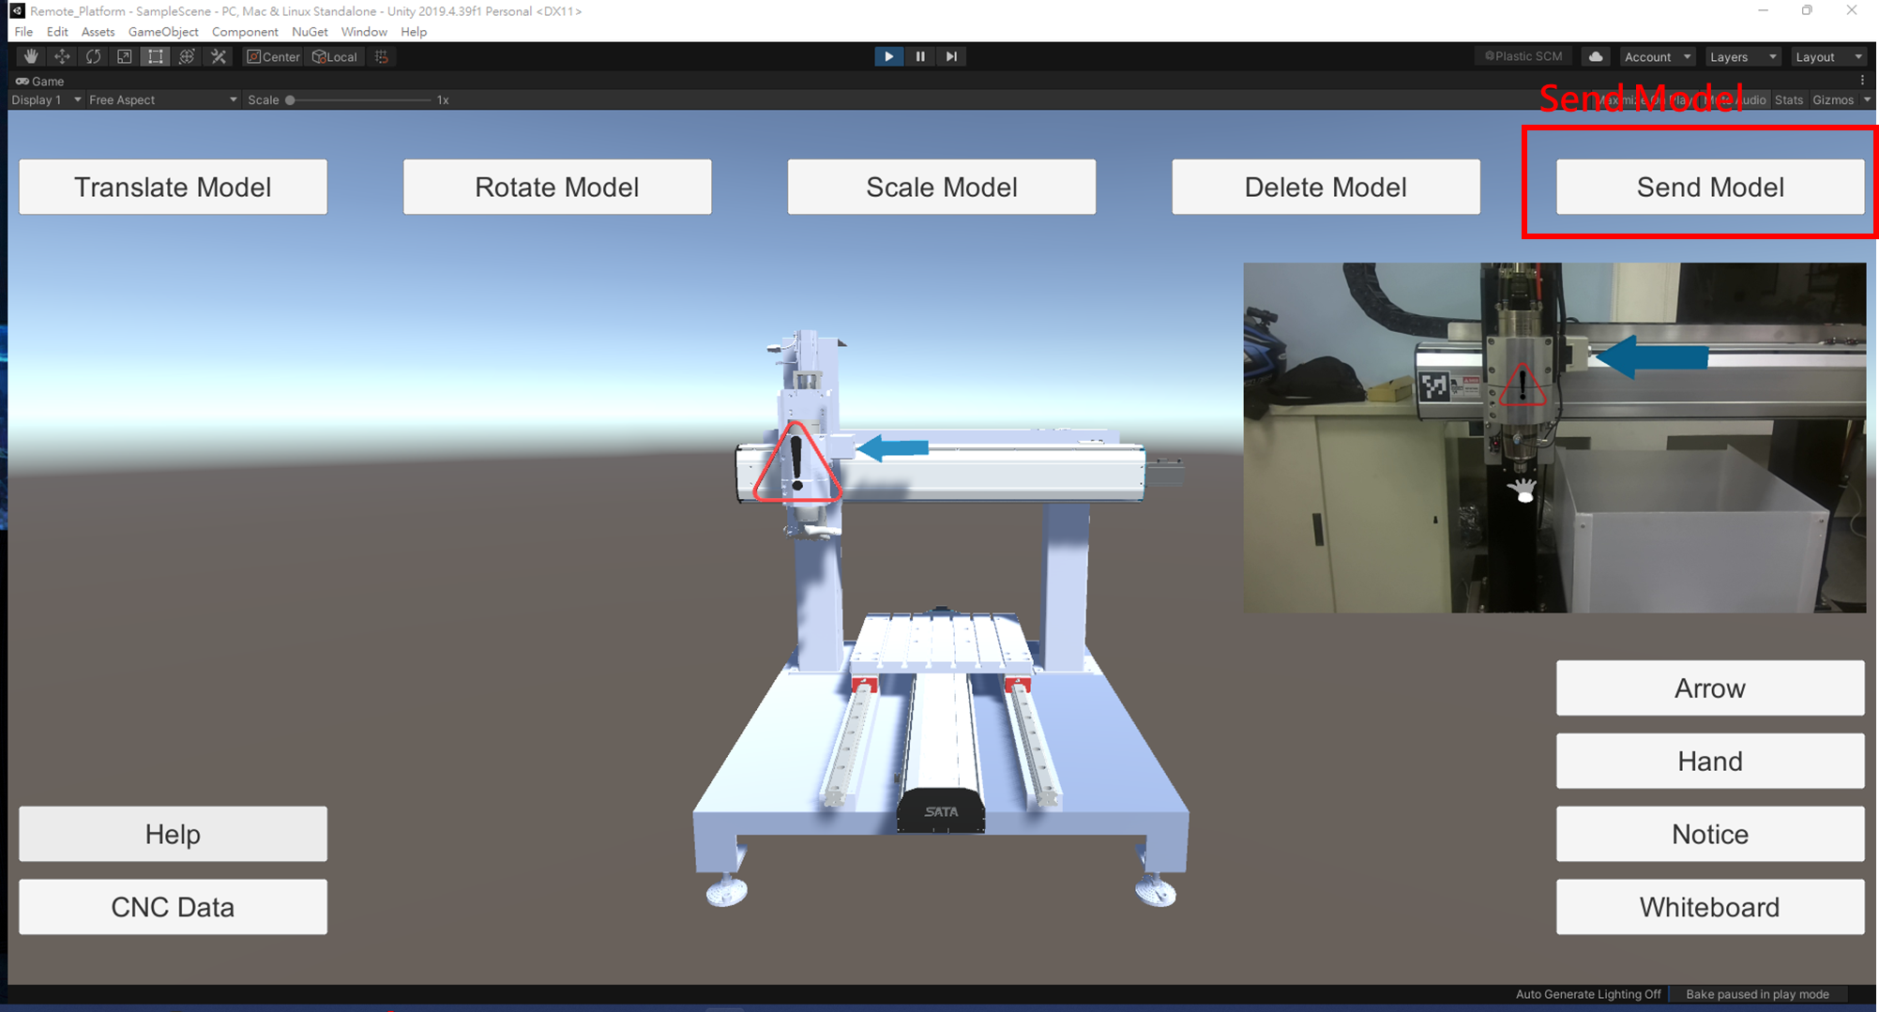Toggle Stats overlay in Game view

click(x=1788, y=99)
